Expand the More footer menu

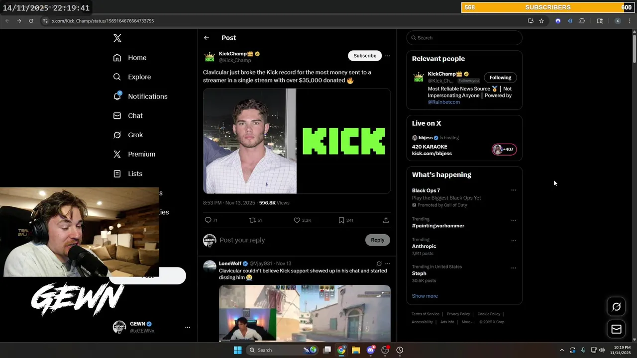click(x=468, y=322)
